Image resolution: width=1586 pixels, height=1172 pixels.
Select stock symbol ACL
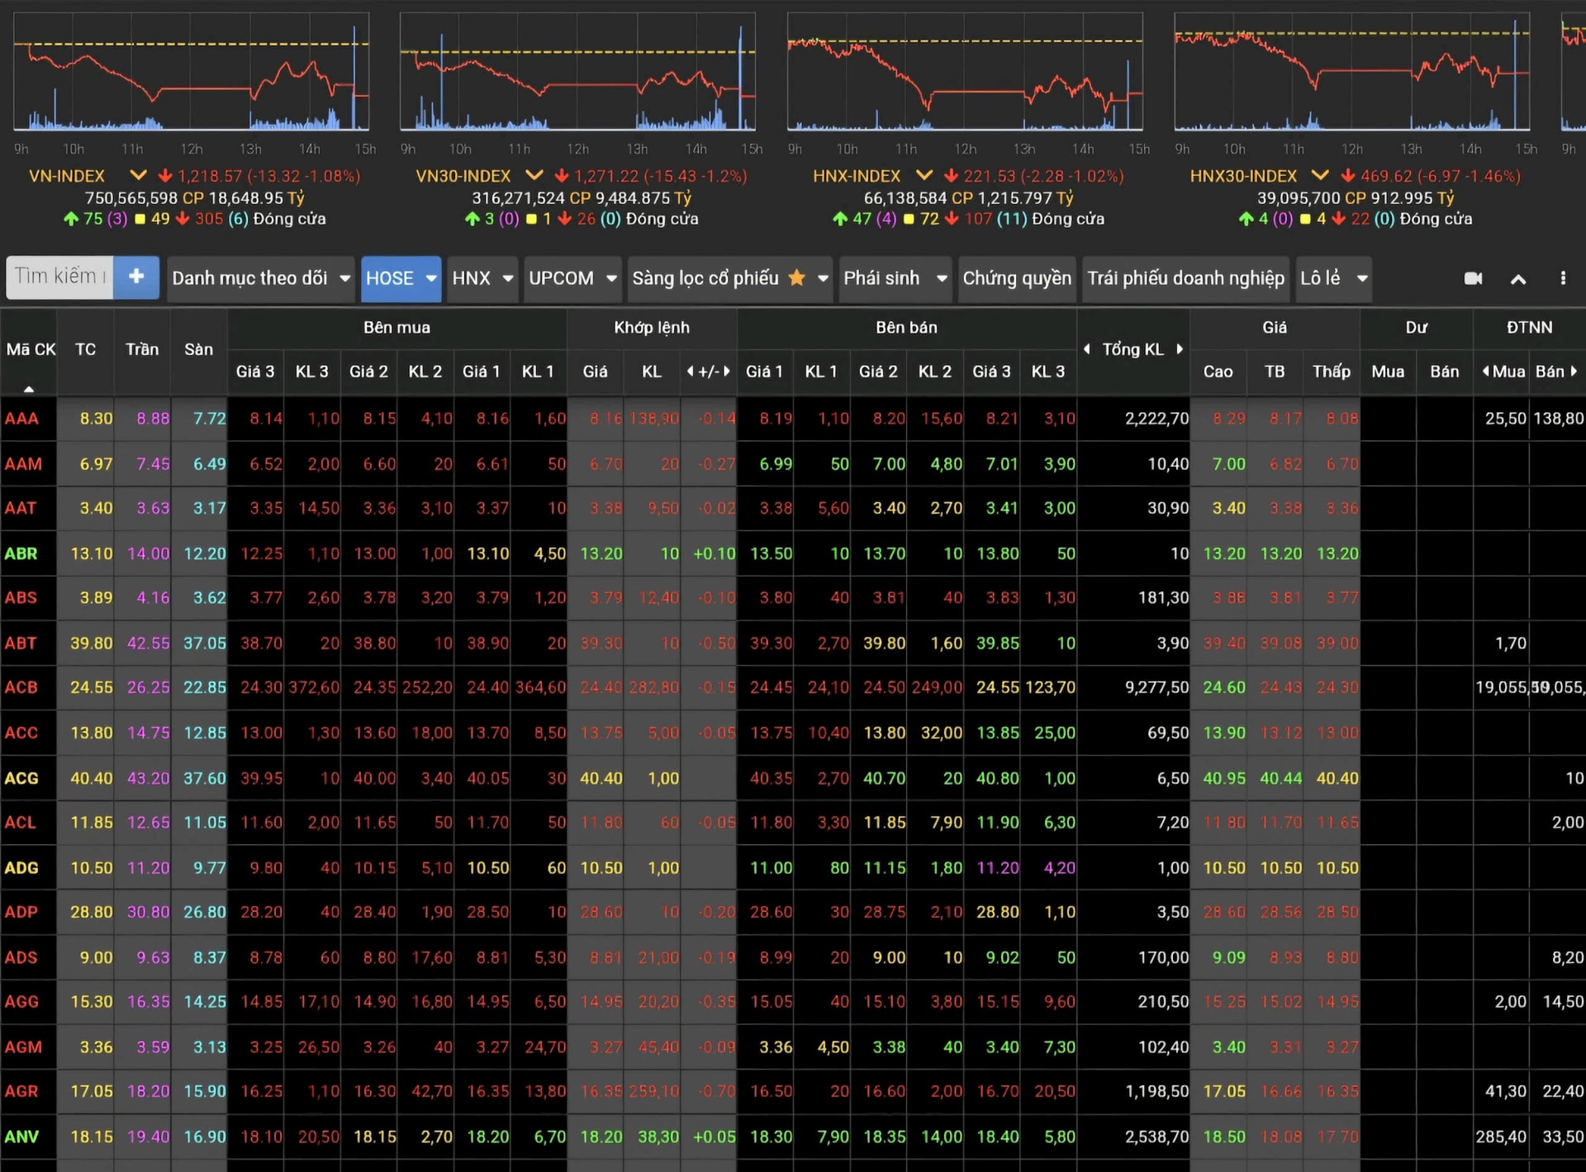[20, 823]
